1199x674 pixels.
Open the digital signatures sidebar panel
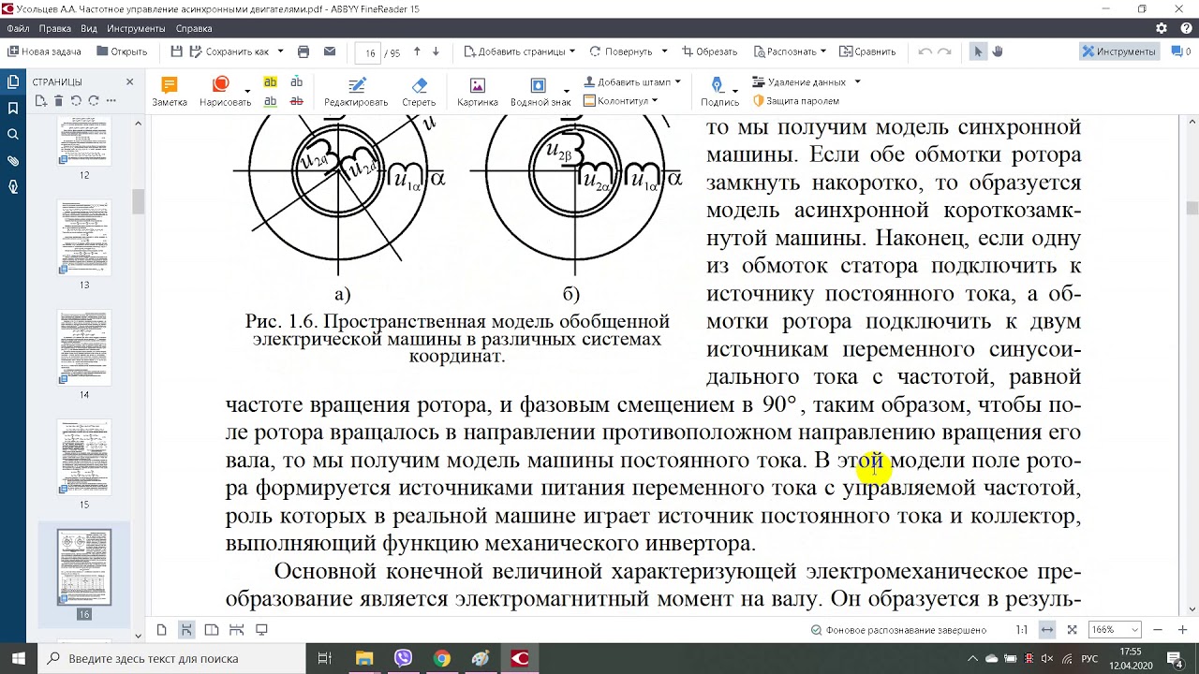click(13, 186)
